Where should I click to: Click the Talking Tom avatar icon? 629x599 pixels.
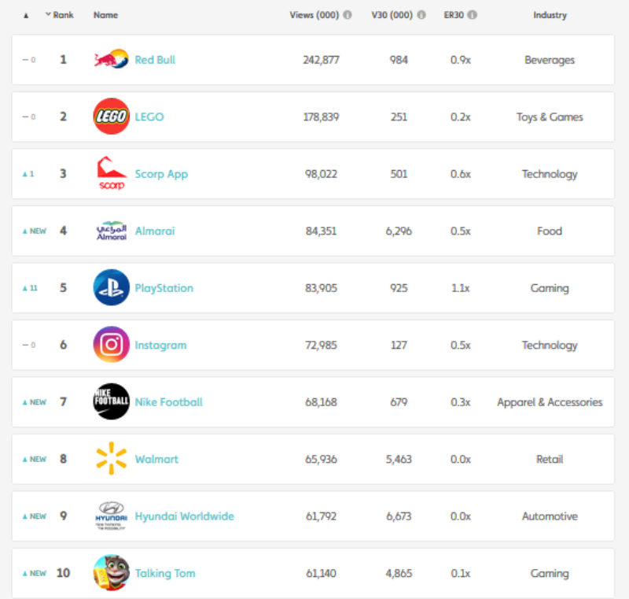[111, 573]
